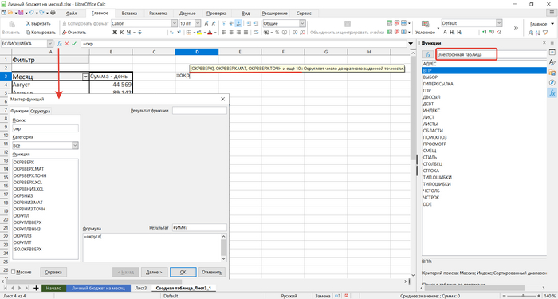Click the AutoFilter funnel icon
Screen dimensions: 558x299
tap(545, 33)
